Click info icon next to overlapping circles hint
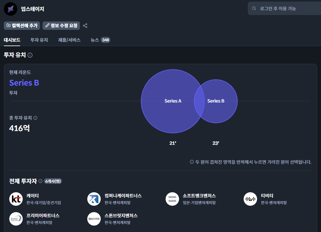321x232 pixels. click(192, 162)
